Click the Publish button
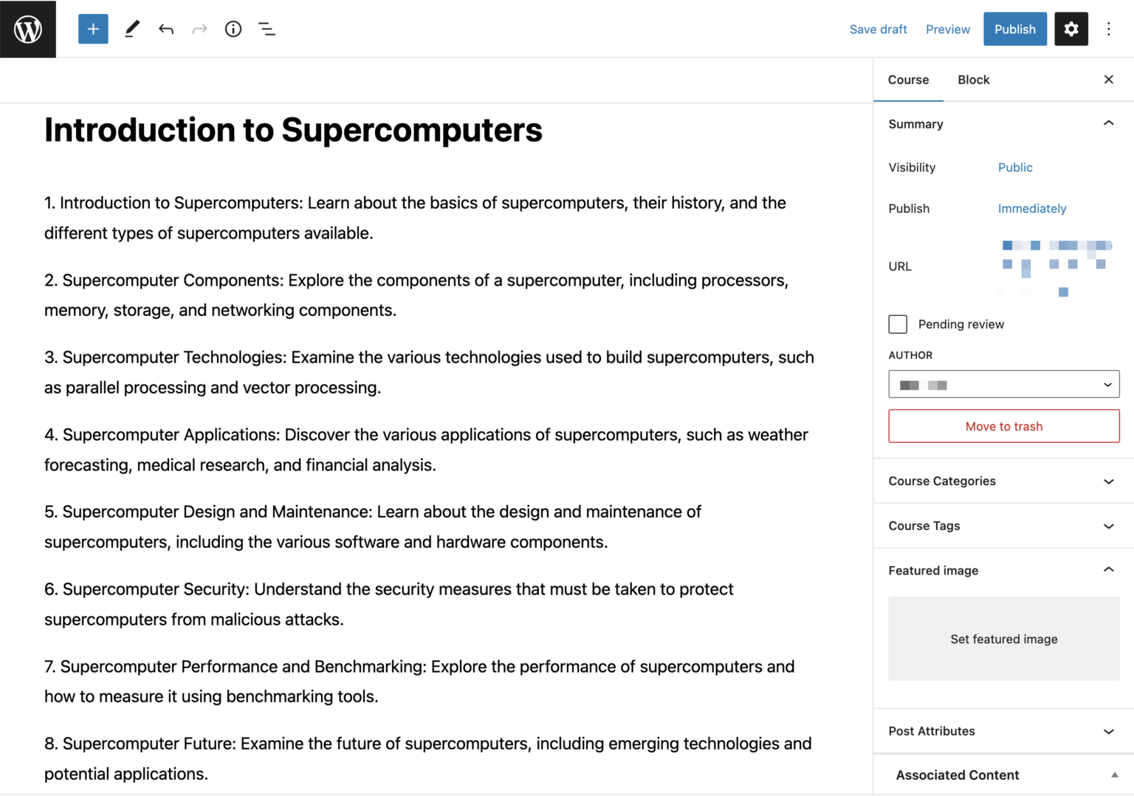Screen dimensions: 1134x796 pos(1014,29)
